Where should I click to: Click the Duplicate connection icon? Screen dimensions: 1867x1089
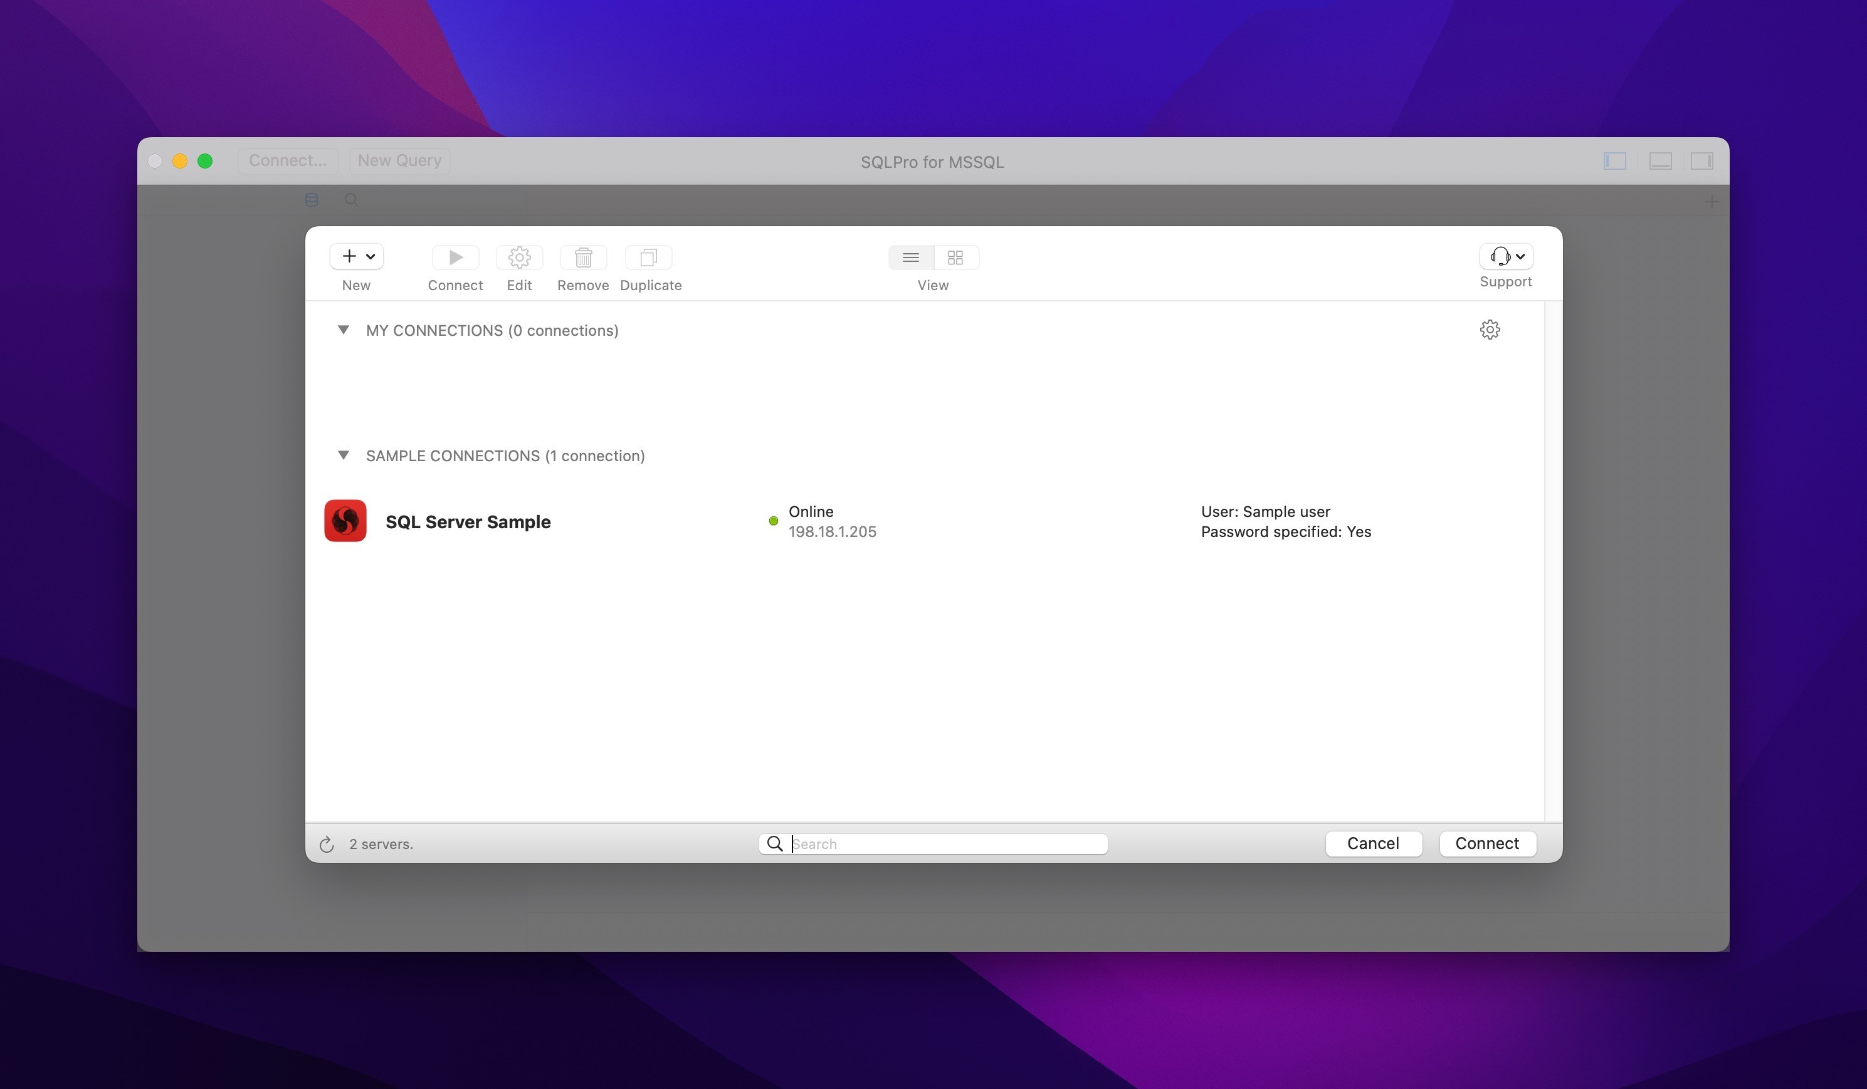pos(648,257)
